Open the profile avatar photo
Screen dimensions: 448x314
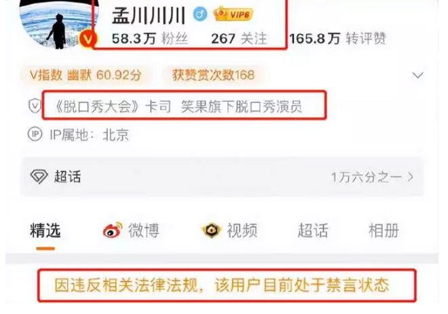pyautogui.click(x=58, y=23)
